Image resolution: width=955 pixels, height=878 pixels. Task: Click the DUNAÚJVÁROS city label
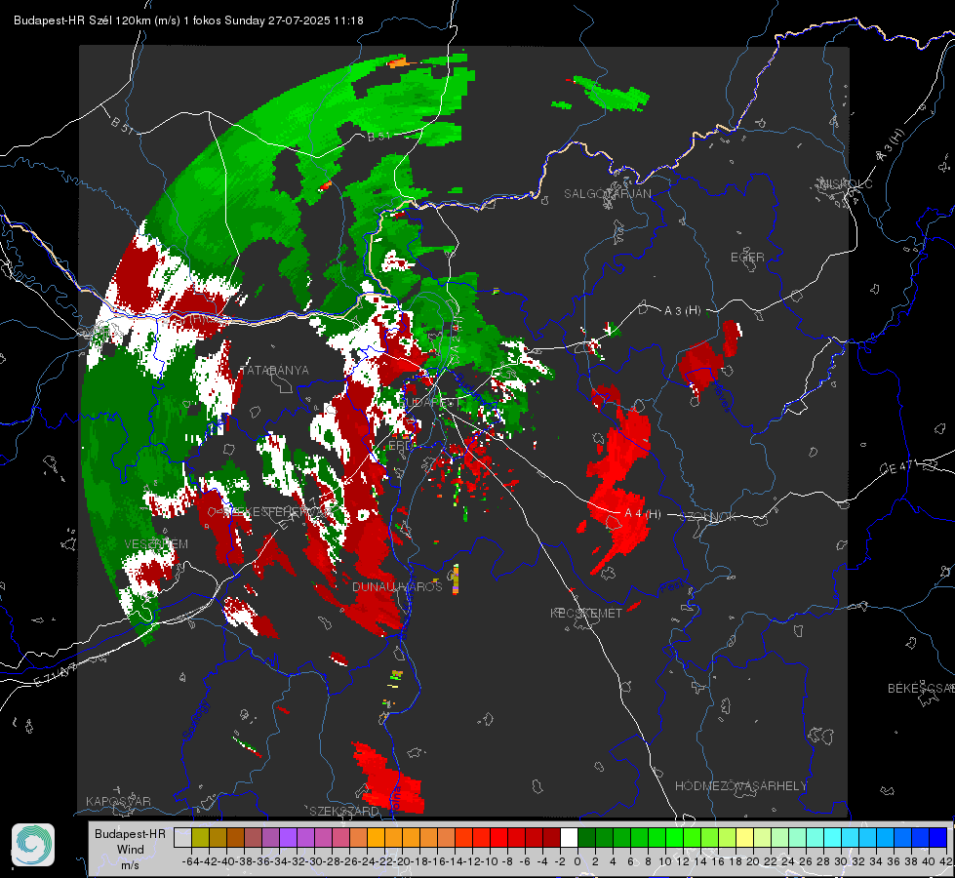(x=397, y=586)
